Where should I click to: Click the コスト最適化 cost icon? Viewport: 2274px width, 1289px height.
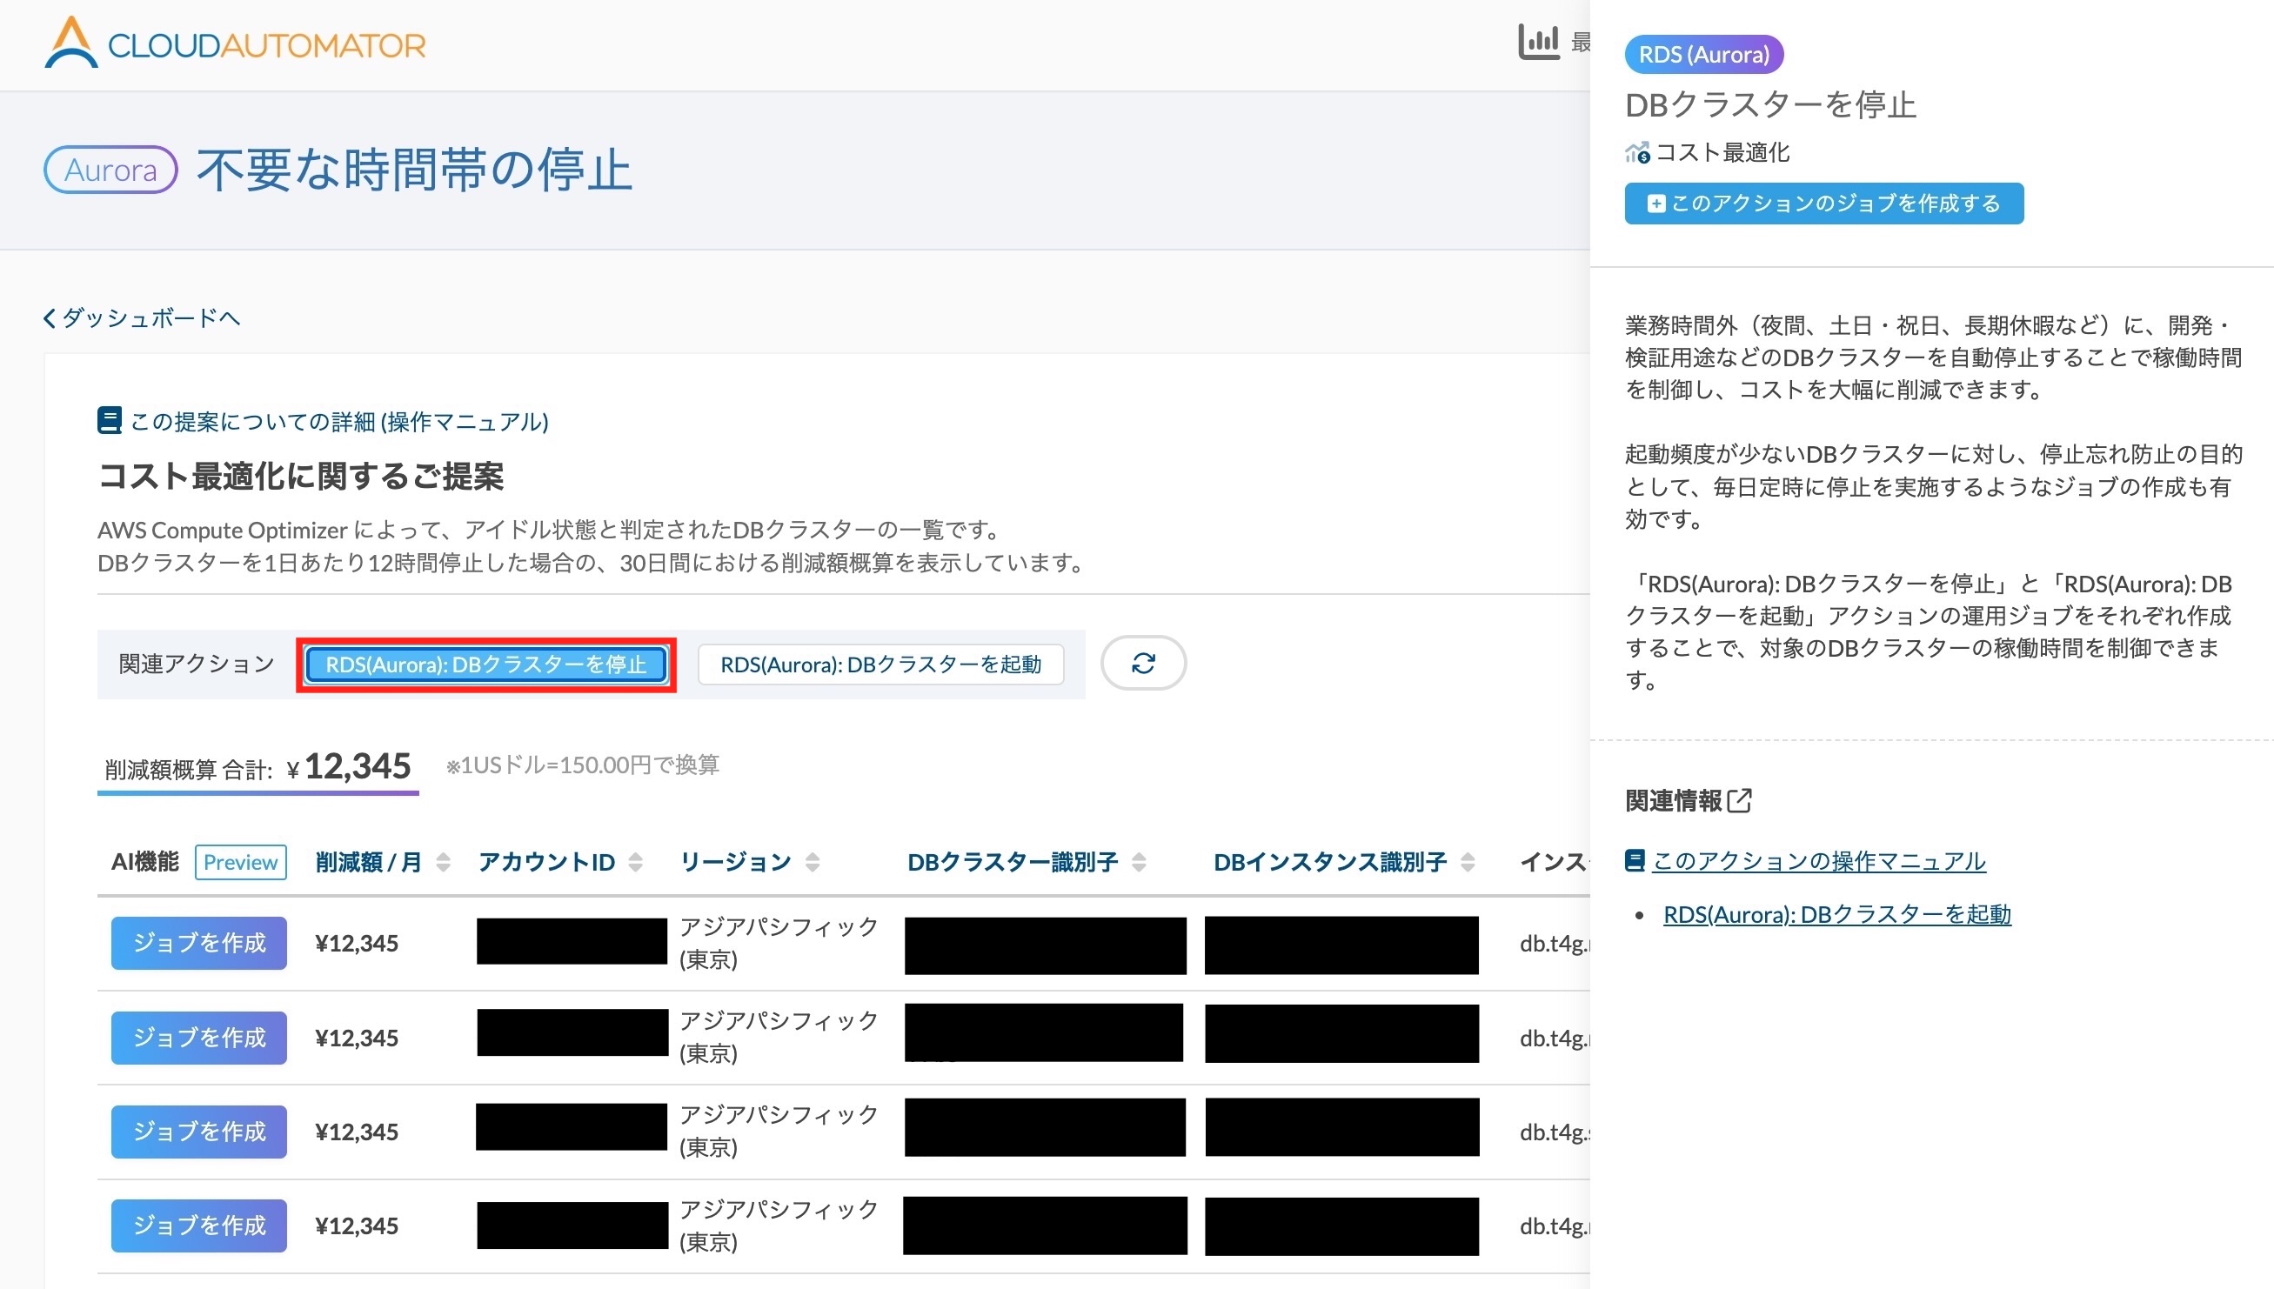pos(1636,153)
